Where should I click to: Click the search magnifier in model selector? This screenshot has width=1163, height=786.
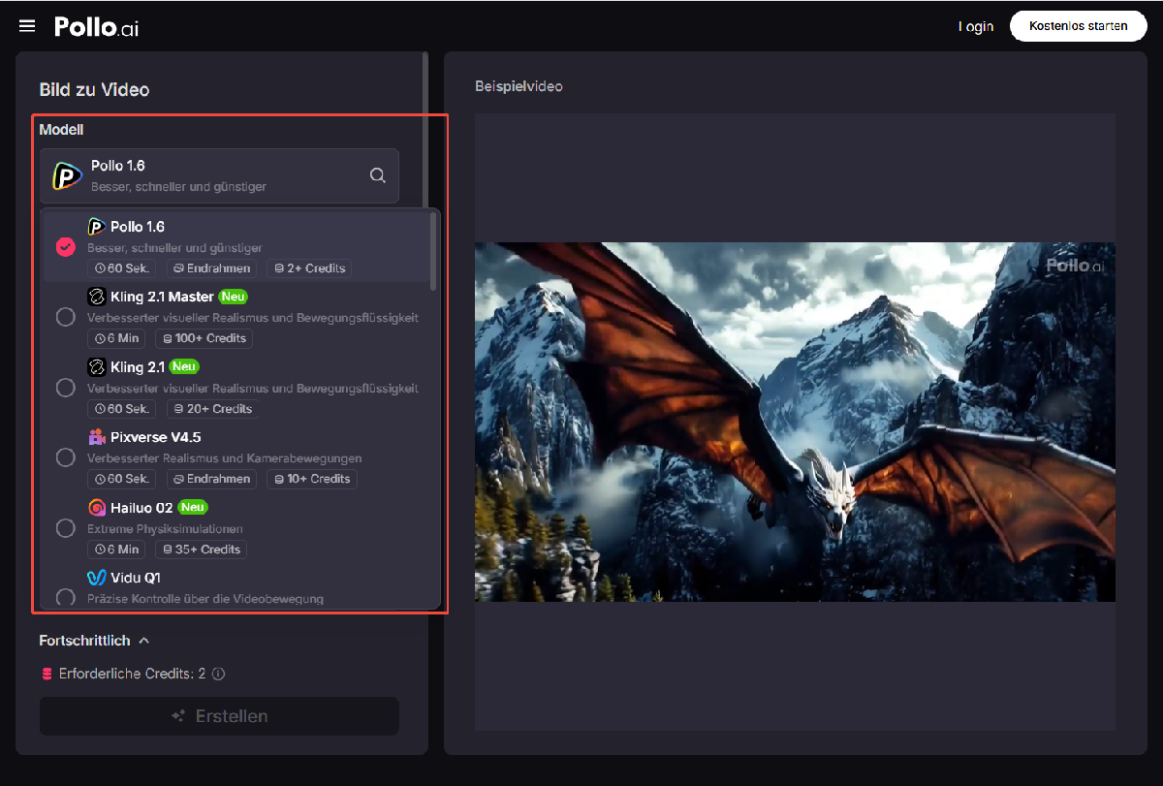click(378, 175)
